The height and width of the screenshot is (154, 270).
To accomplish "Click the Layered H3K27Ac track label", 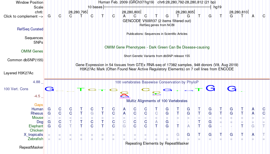I will pos(18,73).
